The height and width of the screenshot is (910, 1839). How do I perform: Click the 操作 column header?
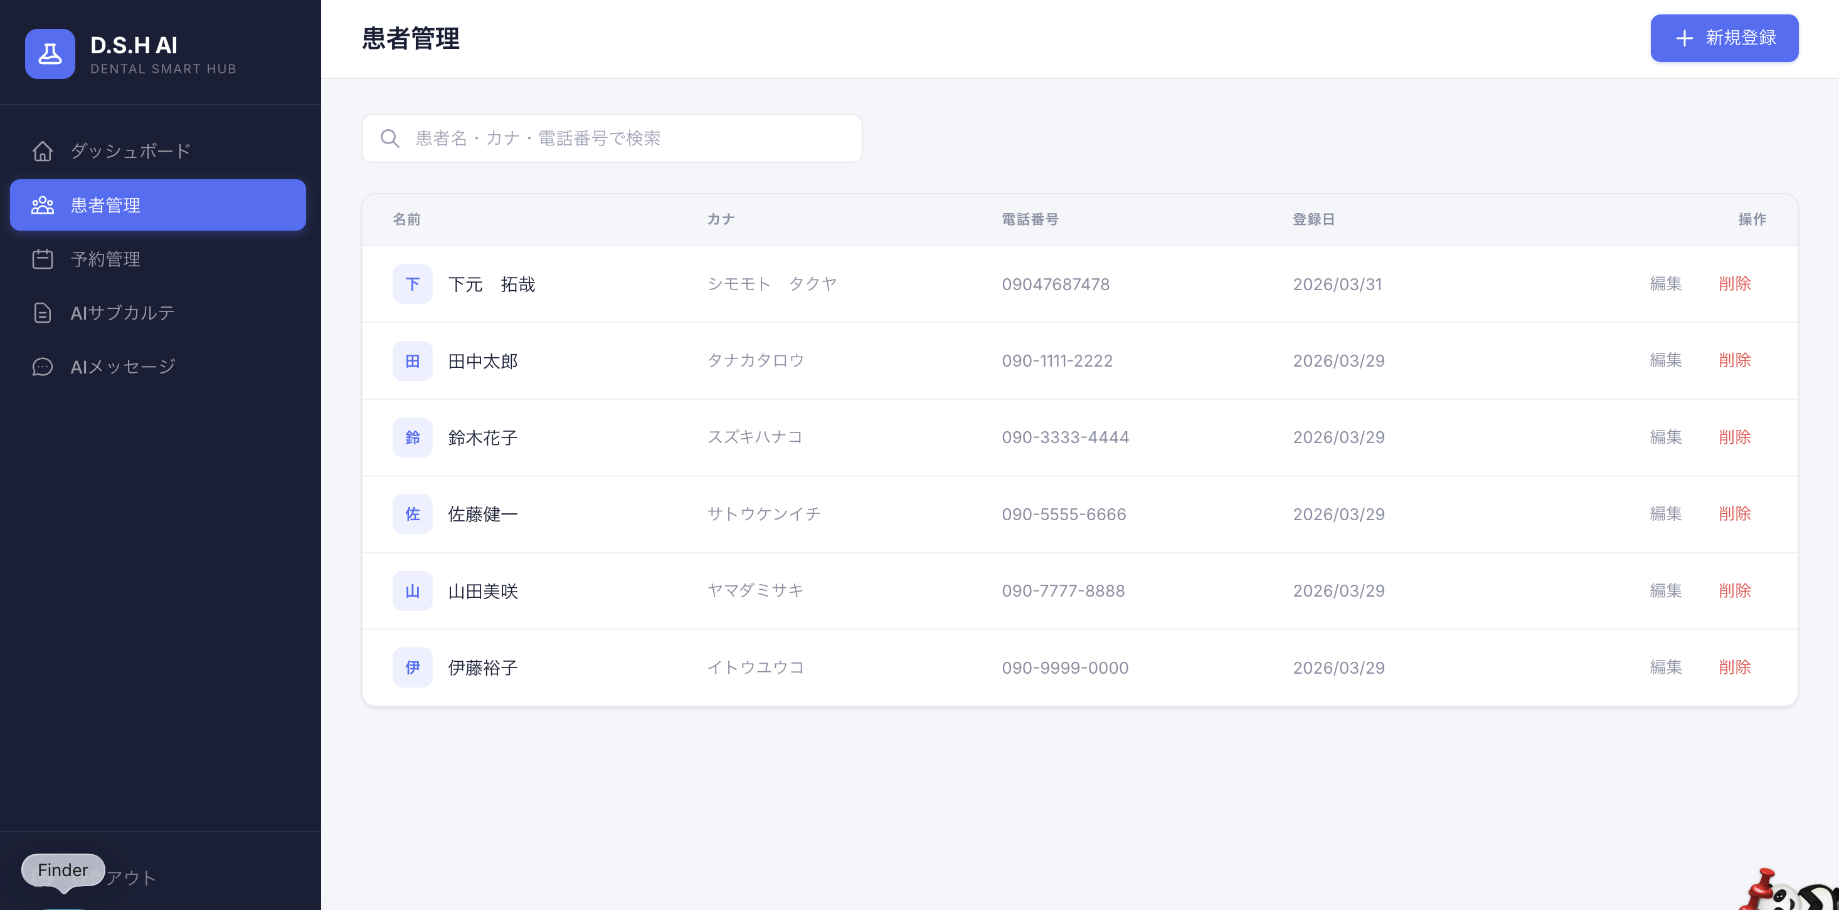point(1752,219)
